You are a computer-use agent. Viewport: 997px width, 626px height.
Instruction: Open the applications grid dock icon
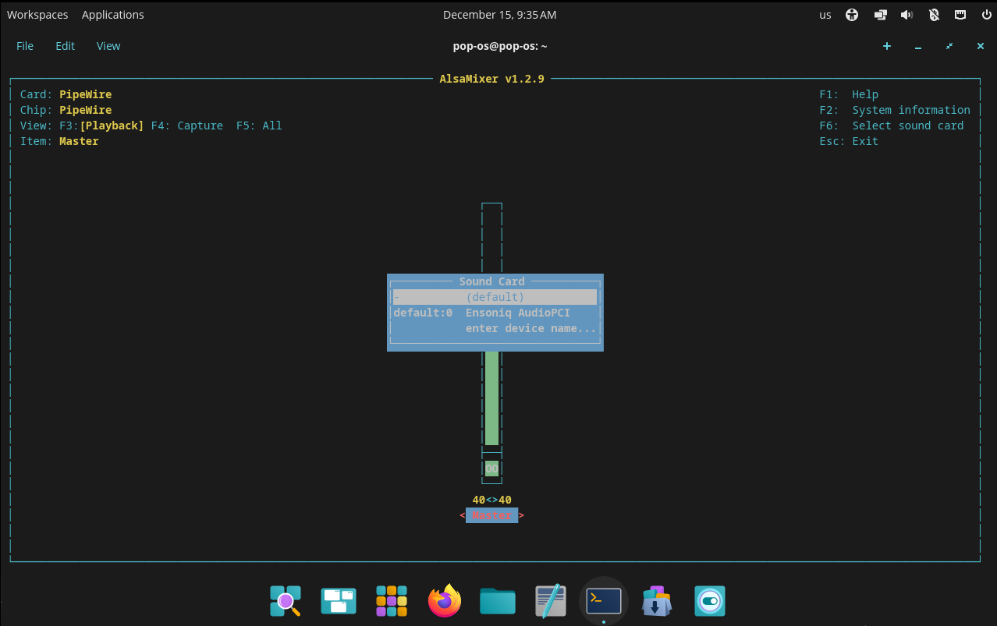click(392, 601)
